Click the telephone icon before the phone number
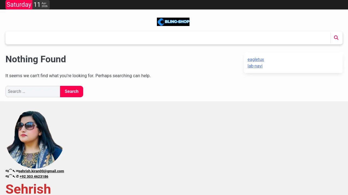This screenshot has width=348, height=195. (17, 177)
